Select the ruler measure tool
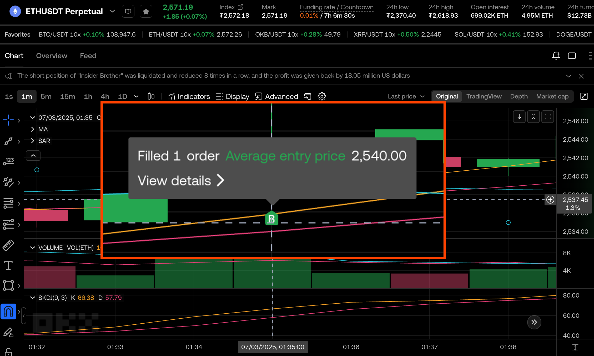This screenshot has height=356, width=594. tap(8, 245)
